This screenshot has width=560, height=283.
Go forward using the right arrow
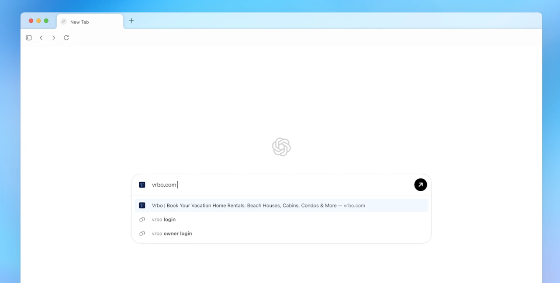(x=54, y=38)
